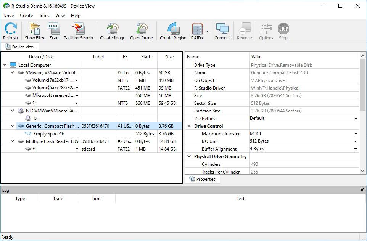Click the D: disc icon
Screen dimensions: 367x241
28,118
